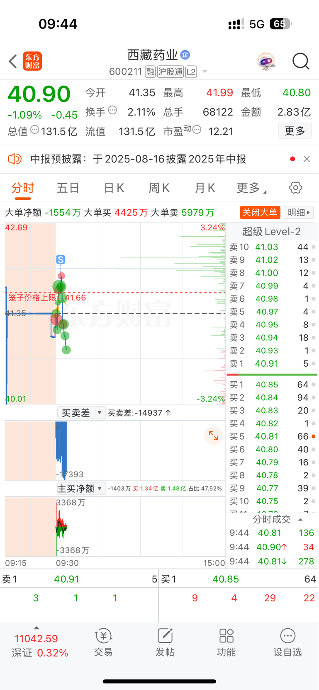Open the 买卖差 indicator dropdown
The image size is (319, 690).
tap(81, 413)
